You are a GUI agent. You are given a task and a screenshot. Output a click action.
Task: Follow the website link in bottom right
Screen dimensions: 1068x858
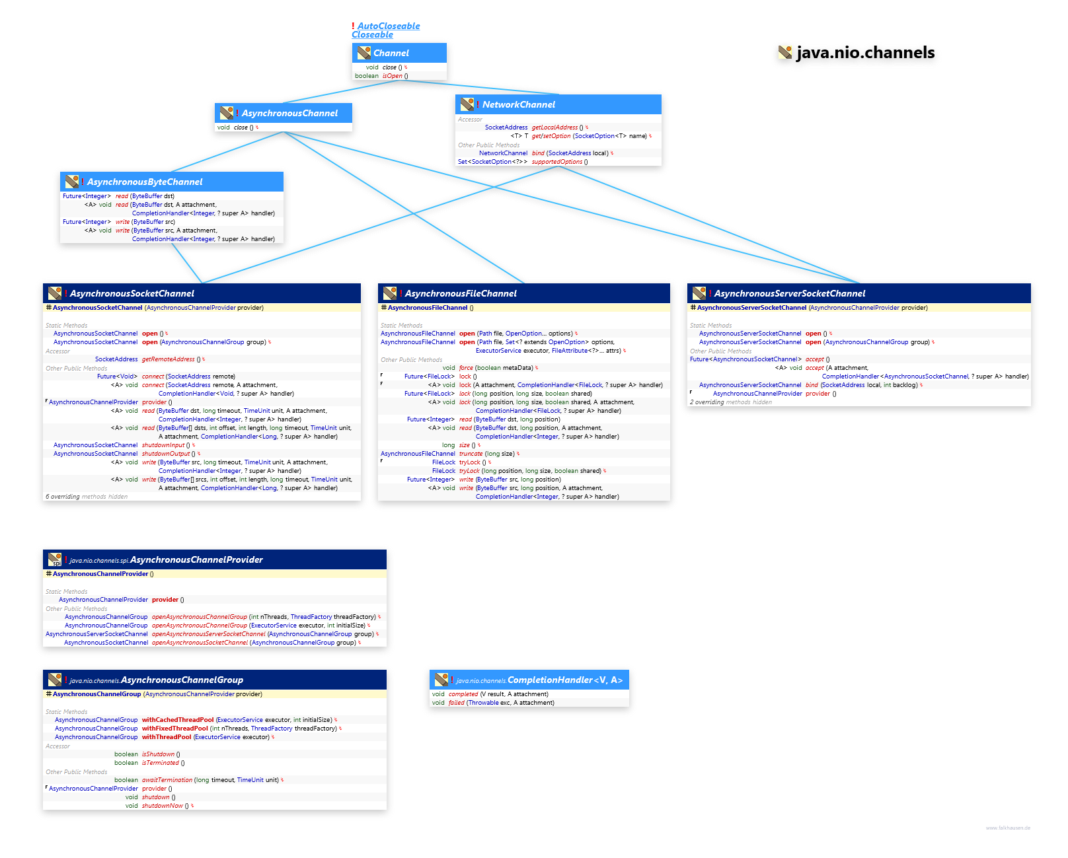(1008, 828)
